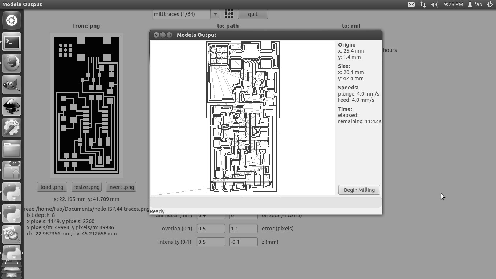
Task: Click the 'Origin:' label in dialog
Action: (347, 45)
